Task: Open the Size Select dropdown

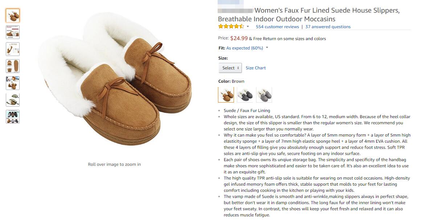Action: [230, 68]
